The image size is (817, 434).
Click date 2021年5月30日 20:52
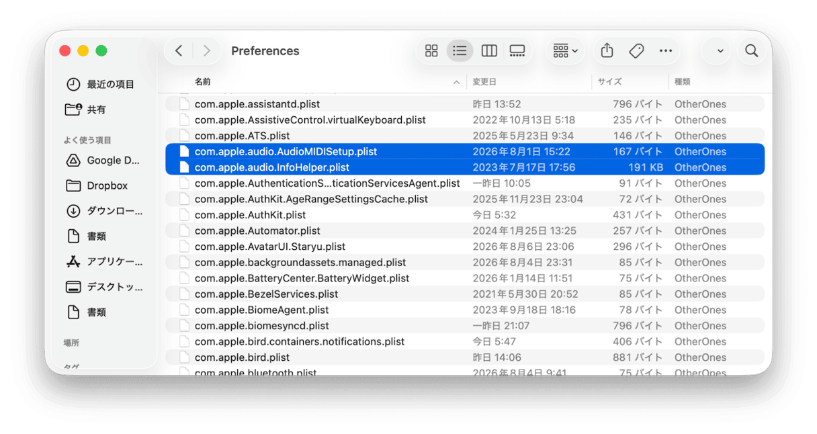pos(526,294)
